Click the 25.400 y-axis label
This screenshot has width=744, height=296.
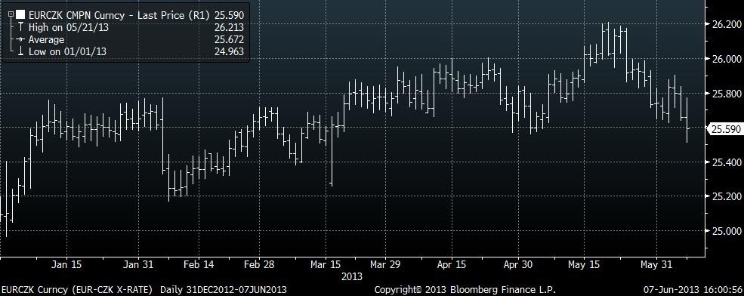coord(726,162)
